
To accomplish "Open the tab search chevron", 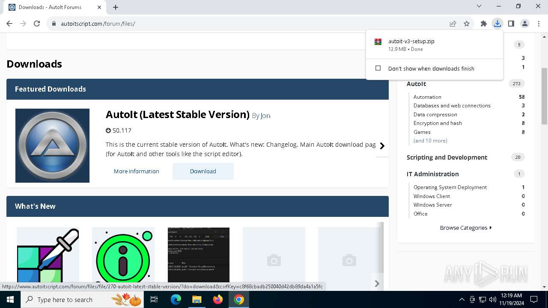I will click(x=479, y=6).
